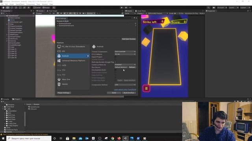
Task: Click the Pause button in Unity toolbar
Action: [x=126, y=7]
